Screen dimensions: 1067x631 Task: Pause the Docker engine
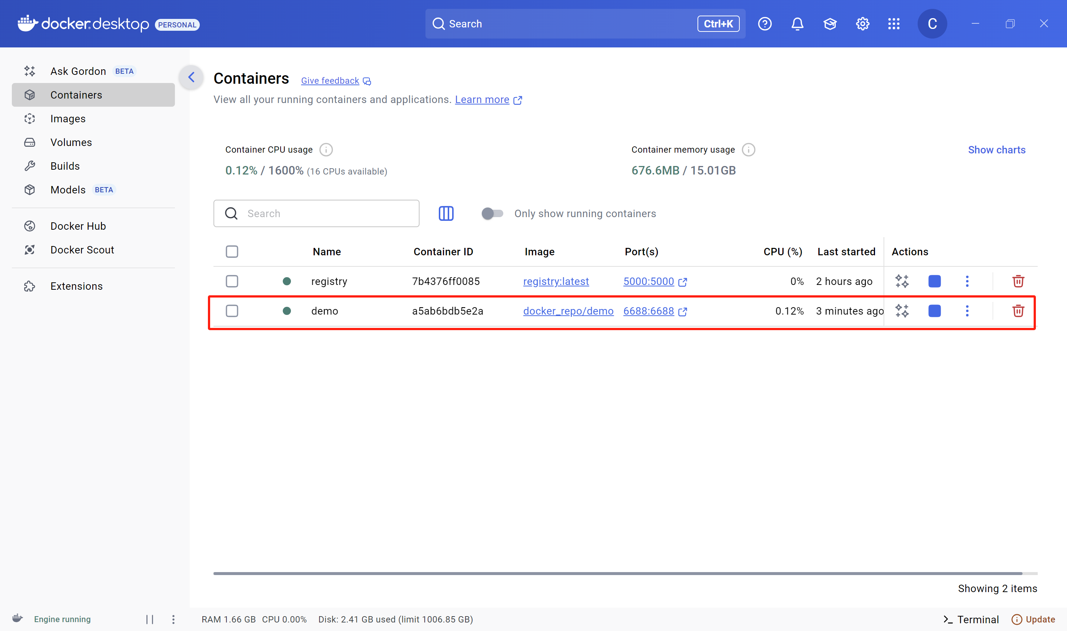[150, 619]
